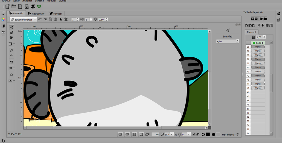This screenshot has width=282, height=143.
Task: Click the Delete trash can icon
Action: pyautogui.click(x=66, y=19)
